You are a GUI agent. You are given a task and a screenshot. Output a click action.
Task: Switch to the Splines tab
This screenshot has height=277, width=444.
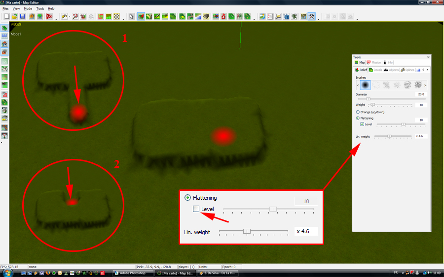tap(408, 70)
